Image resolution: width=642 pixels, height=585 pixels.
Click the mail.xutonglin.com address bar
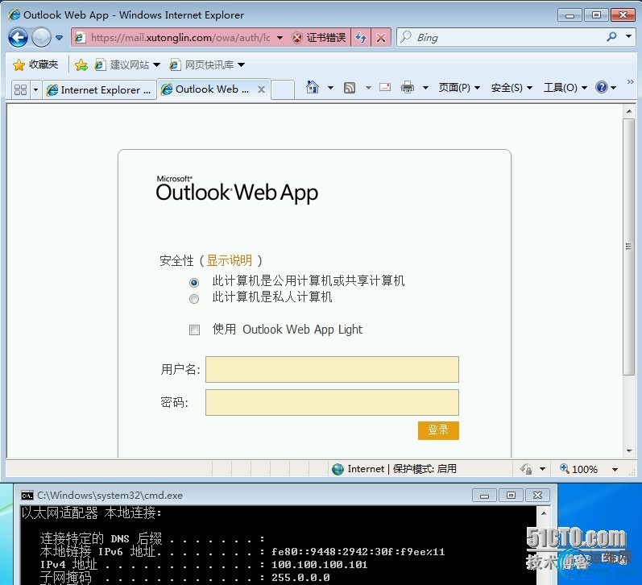tap(180, 38)
